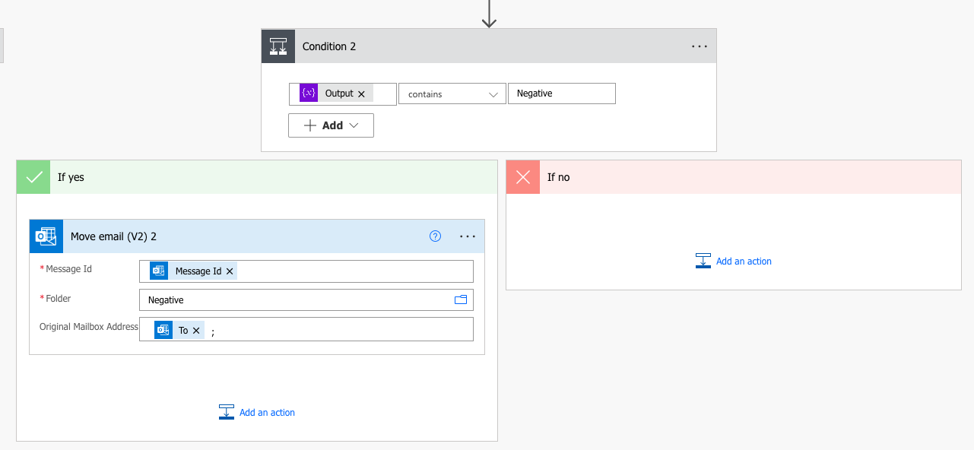The height and width of the screenshot is (450, 974).
Task: Click the purple expression icon on Output
Action: 308,93
